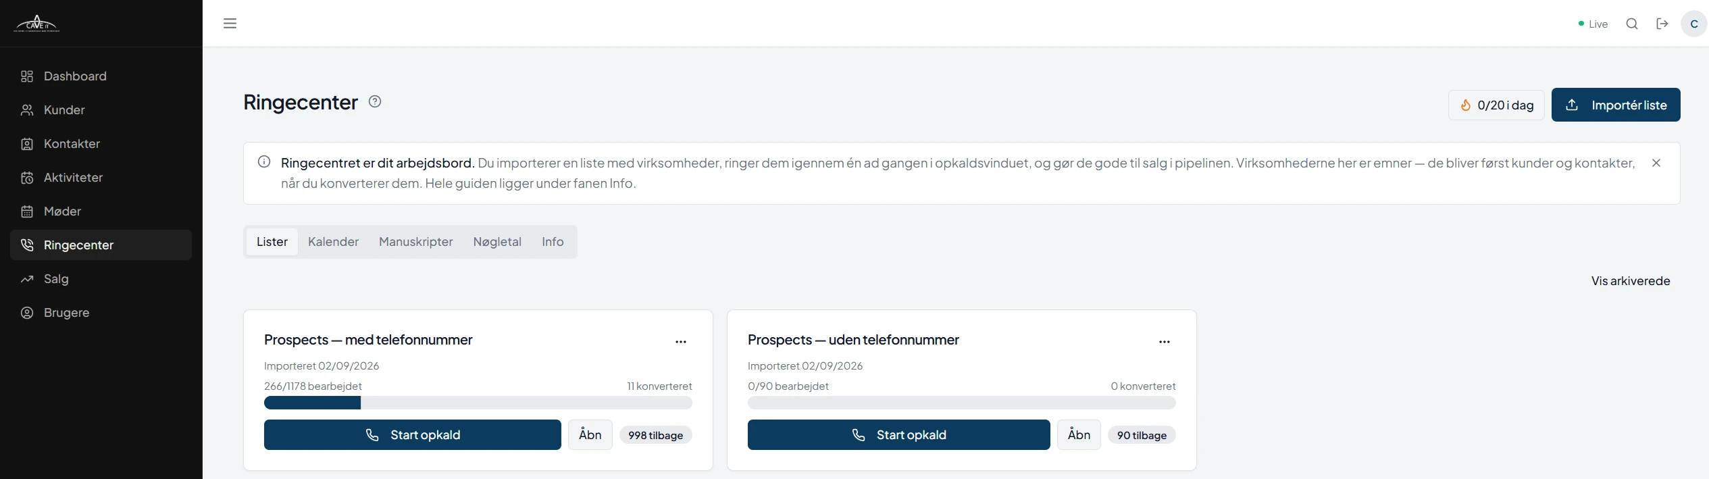Viewport: 1709px width, 479px height.
Task: Open Møder in the sidebar
Action: [x=101, y=211]
